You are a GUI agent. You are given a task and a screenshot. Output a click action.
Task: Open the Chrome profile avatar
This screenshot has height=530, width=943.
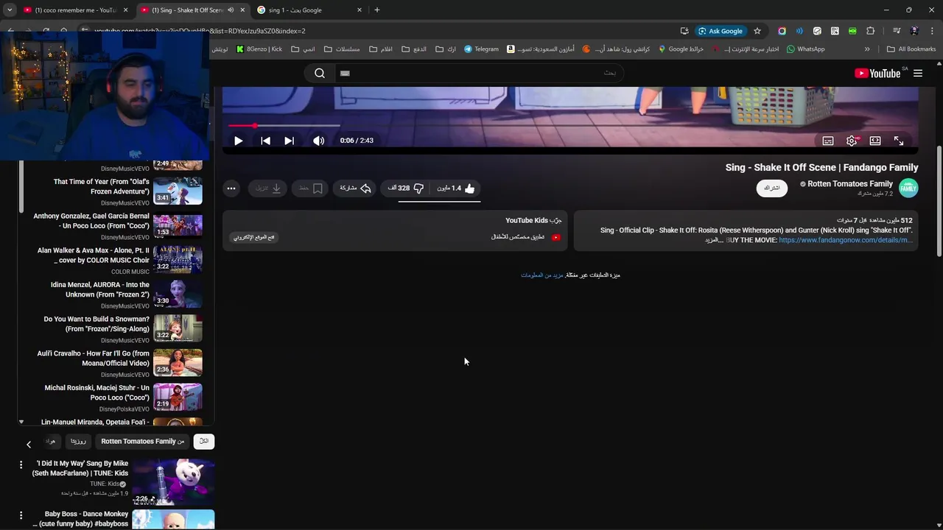[914, 31]
